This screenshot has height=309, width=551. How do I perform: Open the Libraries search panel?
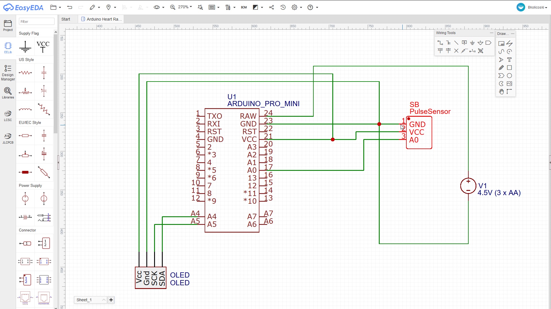(x=8, y=93)
